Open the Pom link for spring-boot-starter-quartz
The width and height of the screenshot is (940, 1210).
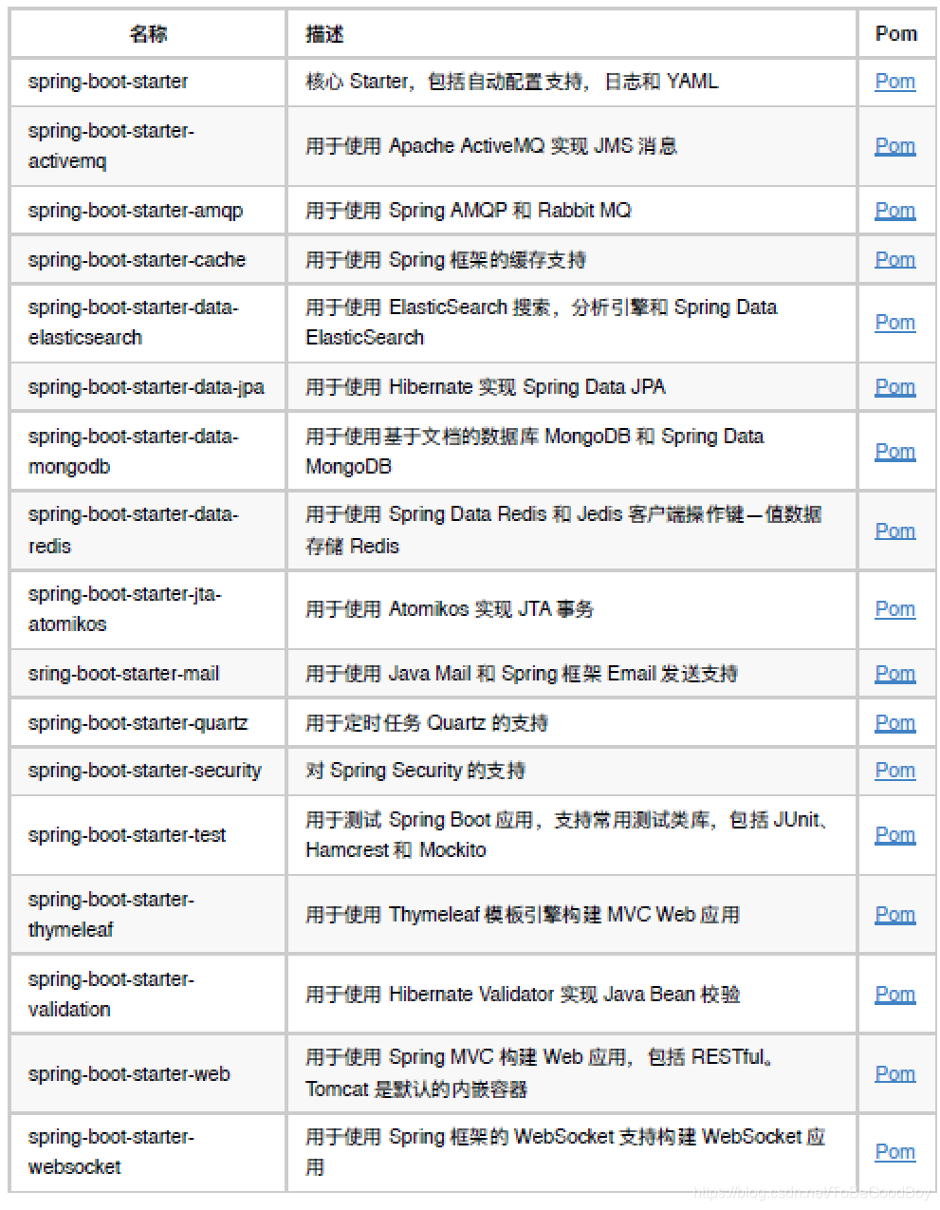tap(894, 723)
